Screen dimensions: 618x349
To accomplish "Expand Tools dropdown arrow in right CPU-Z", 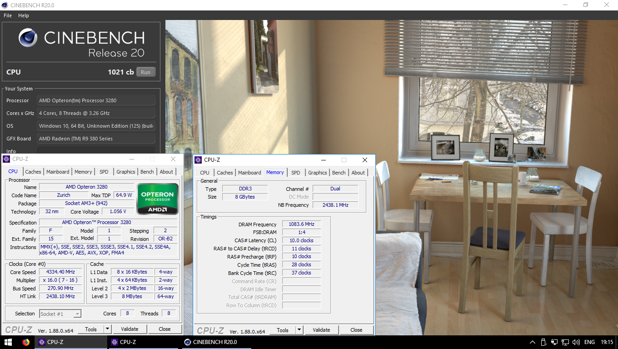I will point(299,330).
